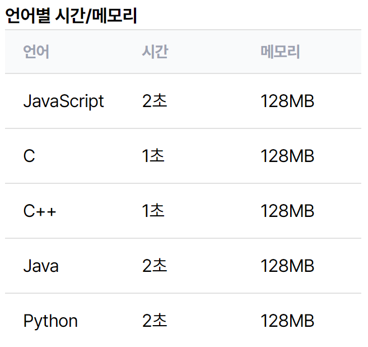368x347 pixels.
Task: Select the Python language cell
Action: pyautogui.click(x=50, y=321)
